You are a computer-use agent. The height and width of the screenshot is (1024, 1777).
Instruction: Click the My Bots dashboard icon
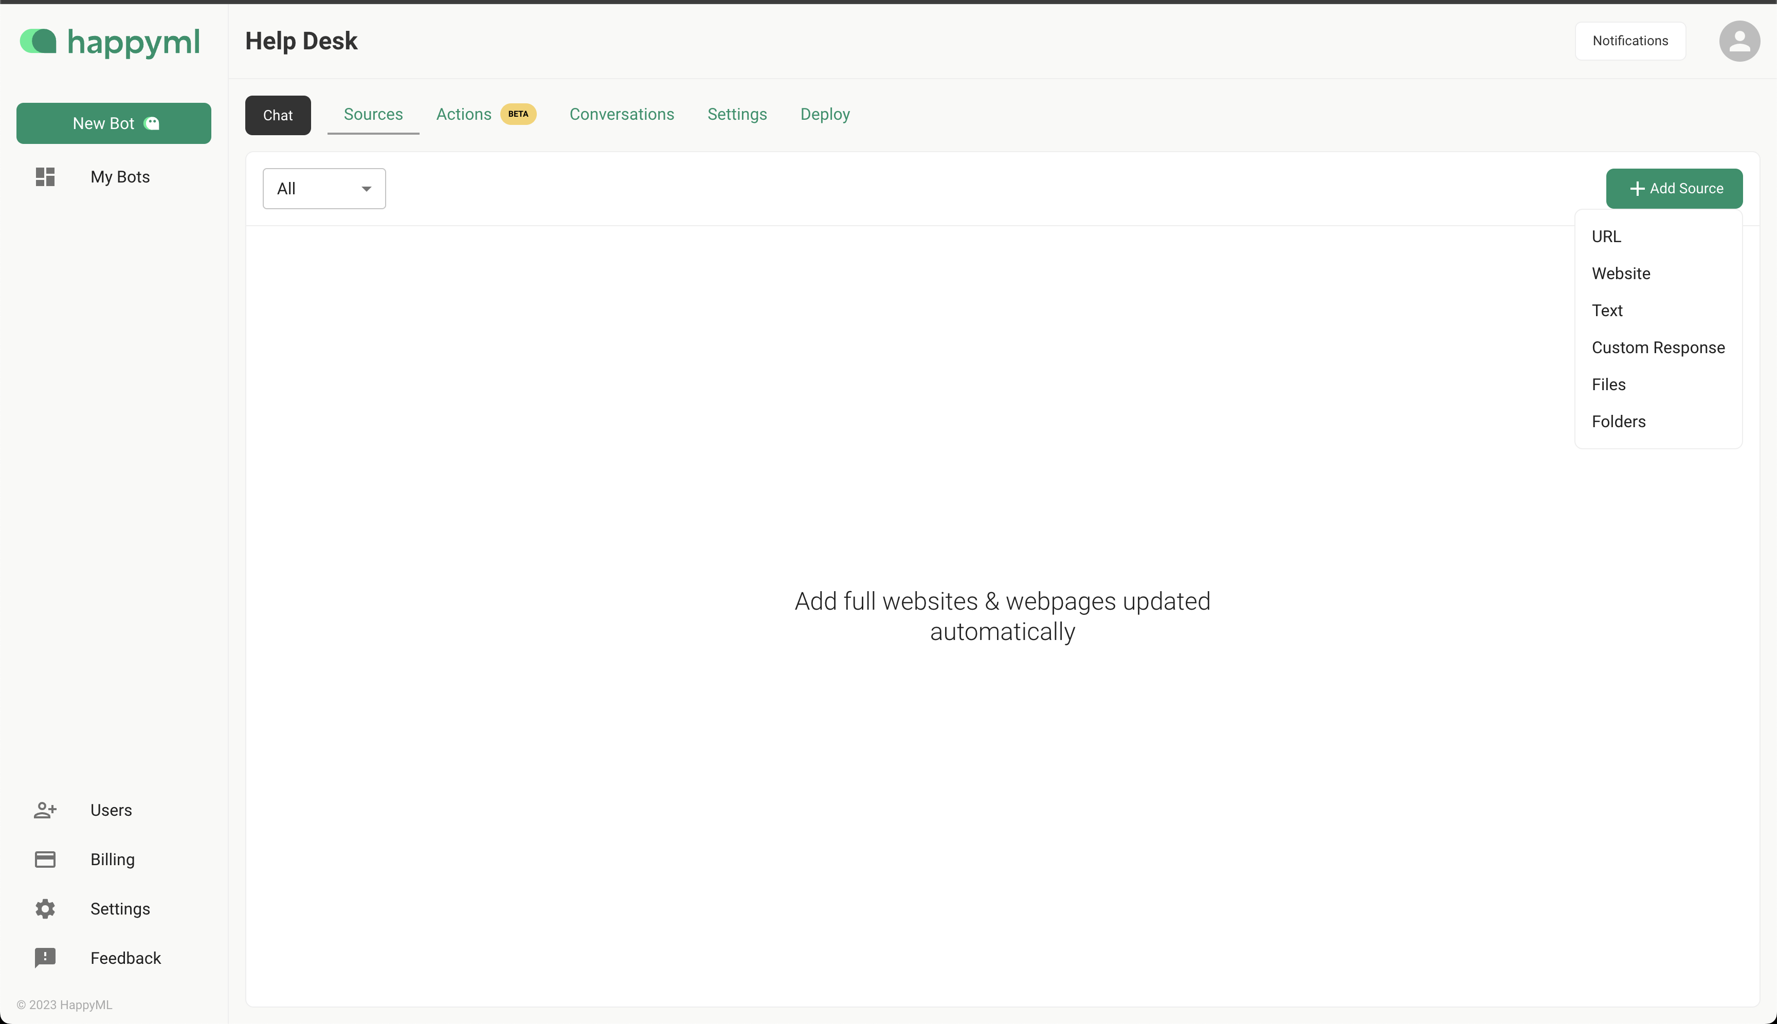(44, 176)
